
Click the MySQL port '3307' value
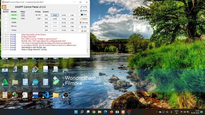click(x=39, y=19)
